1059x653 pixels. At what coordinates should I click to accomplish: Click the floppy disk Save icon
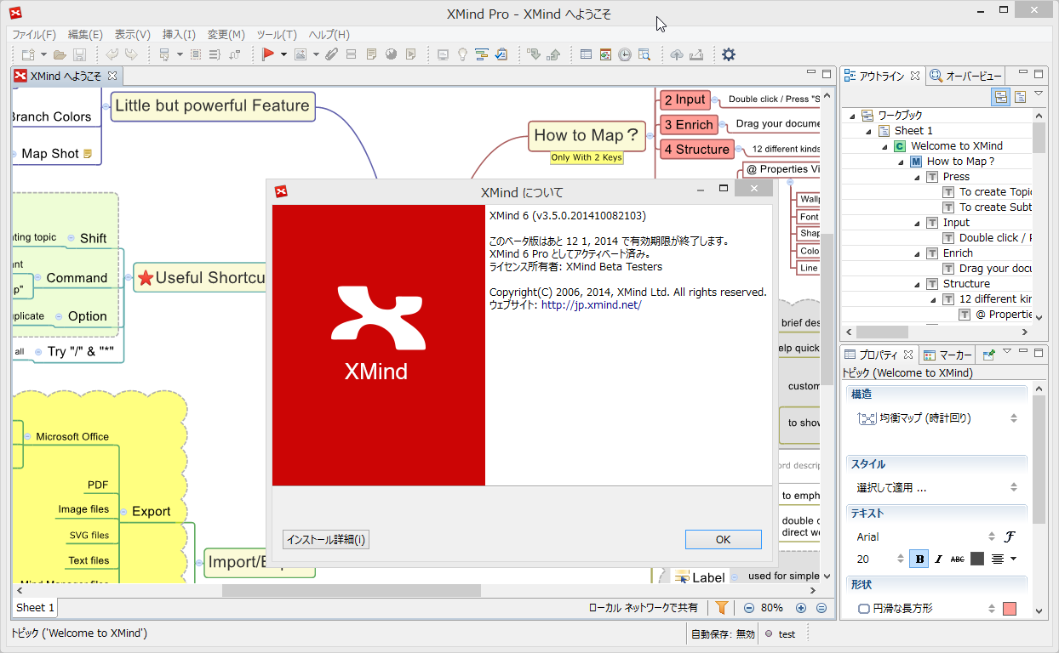79,54
